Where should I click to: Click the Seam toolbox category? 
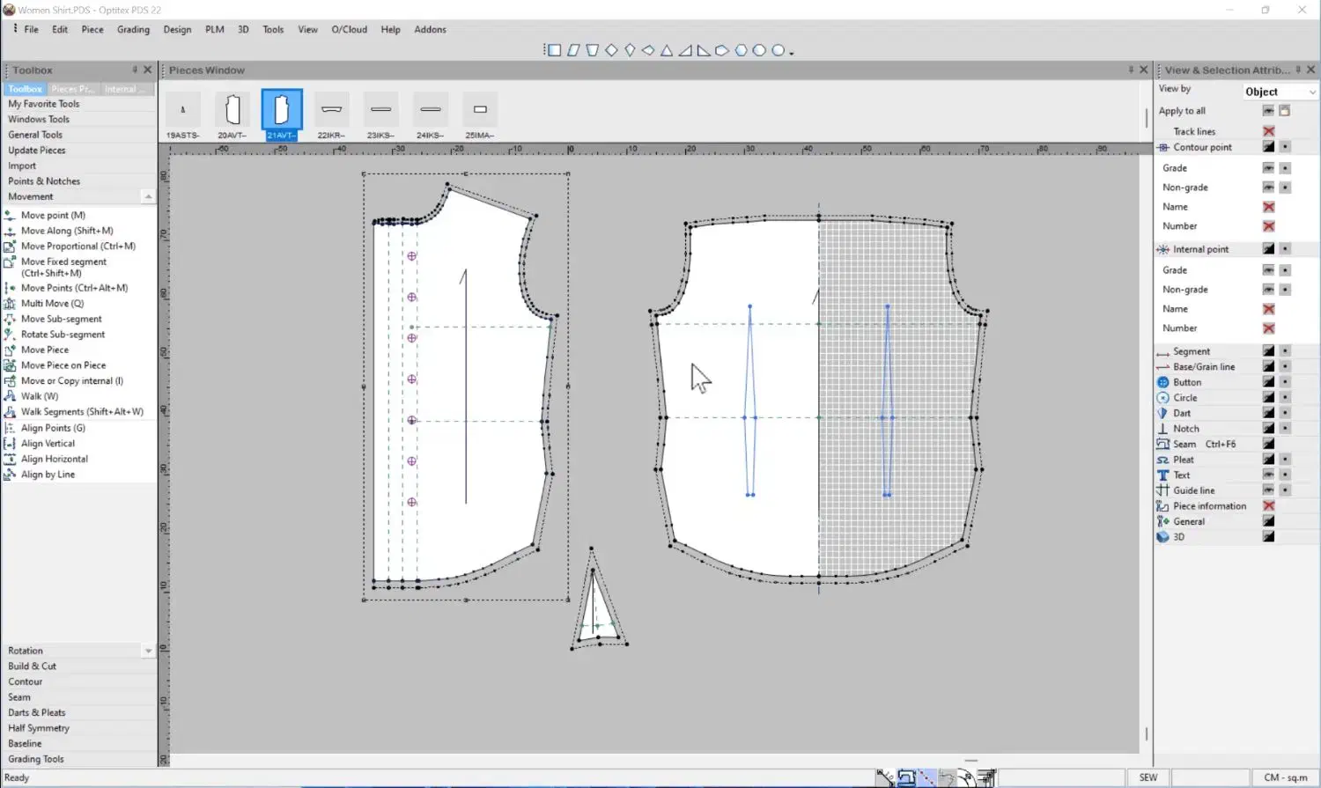click(x=19, y=697)
